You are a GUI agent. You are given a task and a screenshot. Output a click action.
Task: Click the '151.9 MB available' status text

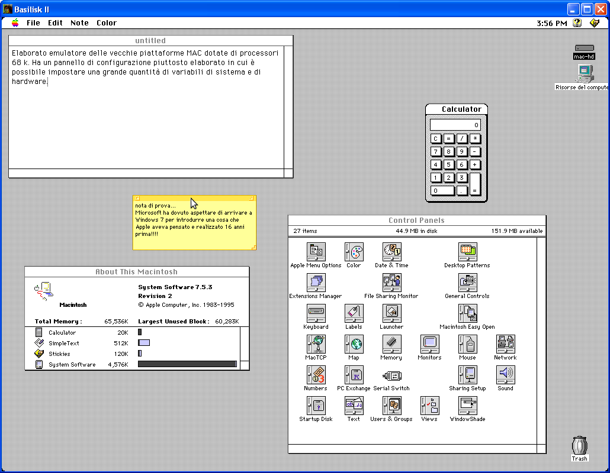pos(516,231)
